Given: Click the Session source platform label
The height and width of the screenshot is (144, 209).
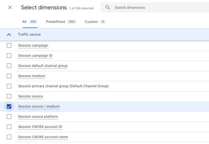Looking at the screenshot, I should pos(38,117).
